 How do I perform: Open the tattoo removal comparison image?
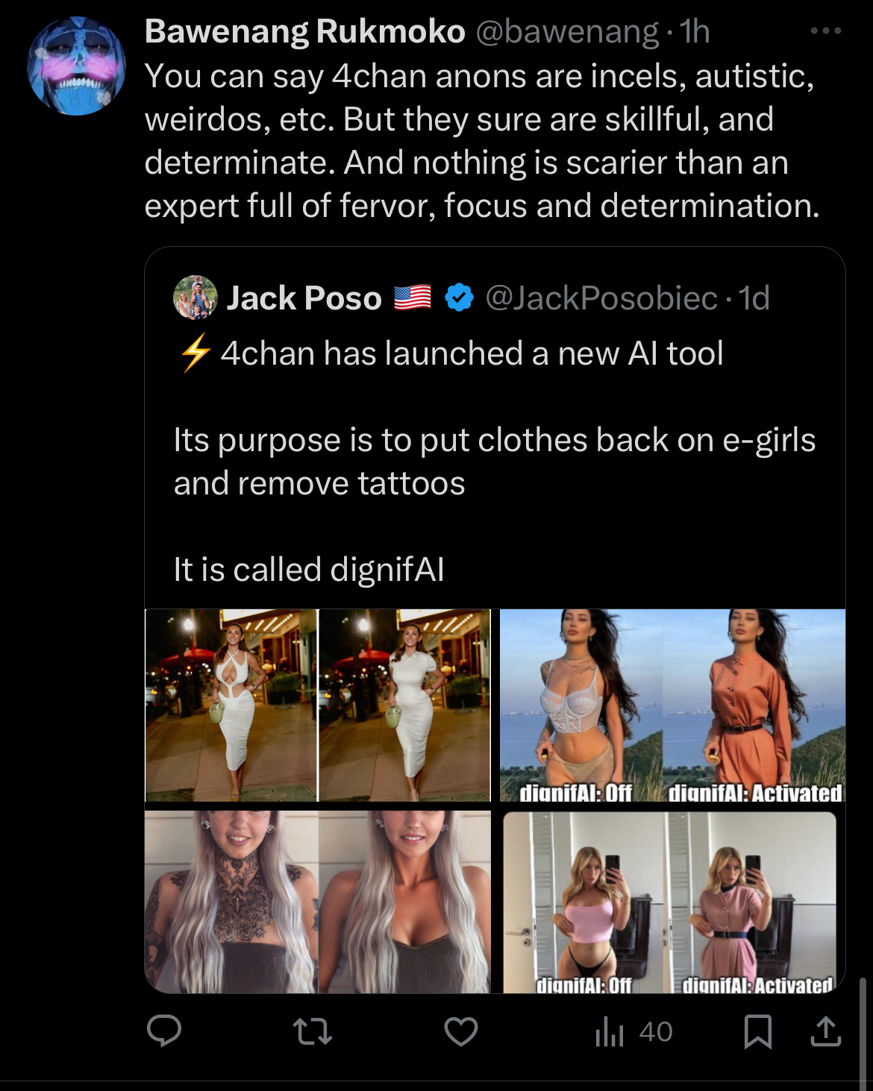tap(318, 902)
